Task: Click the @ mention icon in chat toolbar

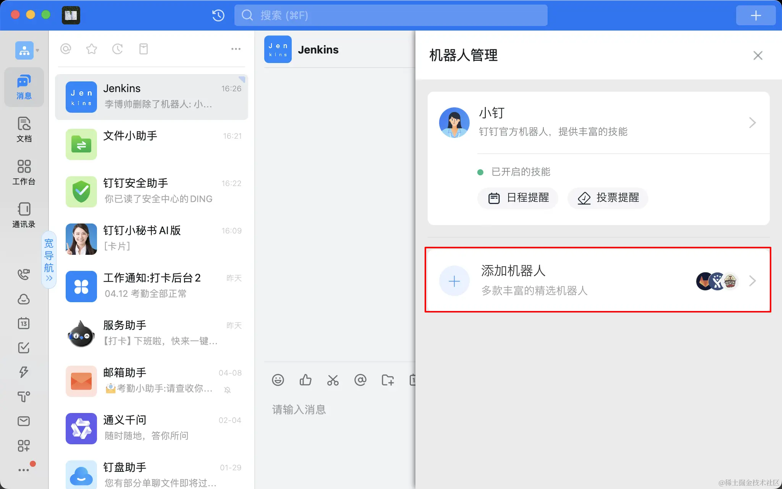Action: coord(360,380)
